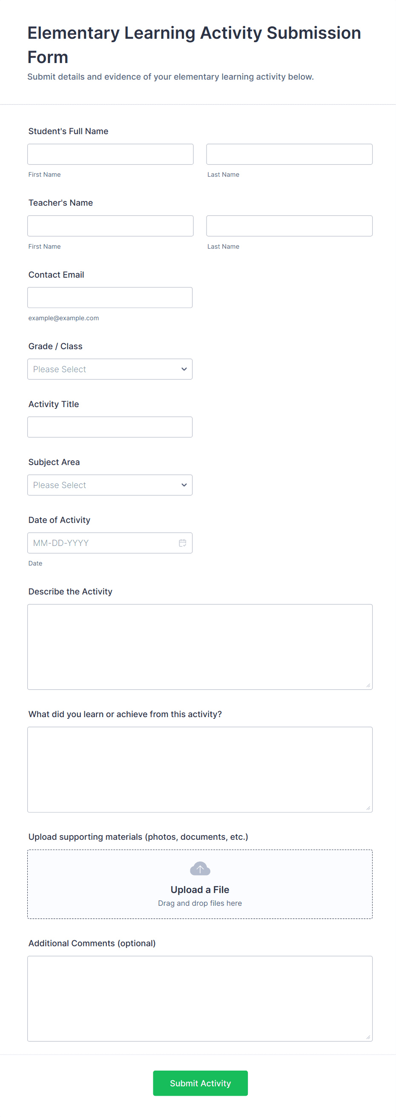Image resolution: width=396 pixels, height=1117 pixels.
Task: Click the learning achievements text area
Action: coord(200,769)
